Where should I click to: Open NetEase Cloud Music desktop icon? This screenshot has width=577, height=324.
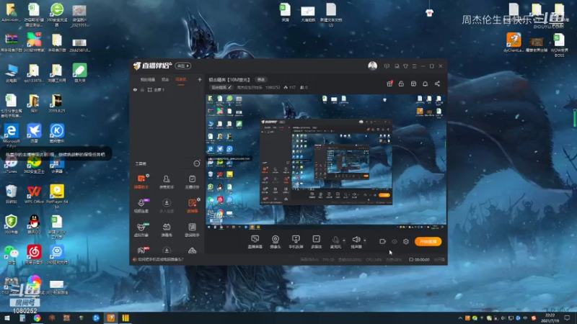34,255
